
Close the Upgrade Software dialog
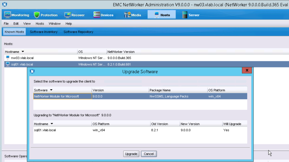point(247,70)
